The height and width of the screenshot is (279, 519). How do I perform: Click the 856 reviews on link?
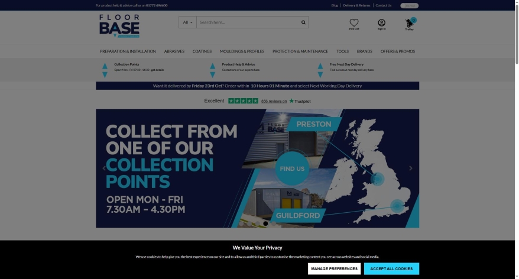coord(274,101)
